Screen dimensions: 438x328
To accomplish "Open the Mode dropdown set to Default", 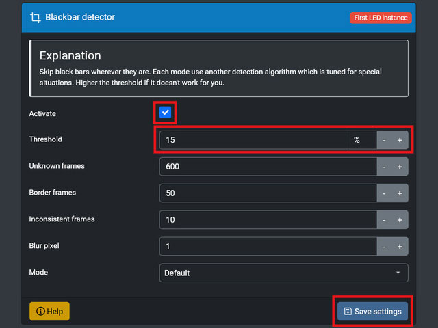I will point(283,273).
